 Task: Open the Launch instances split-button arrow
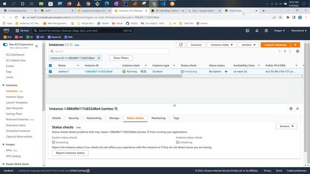pos(295,45)
